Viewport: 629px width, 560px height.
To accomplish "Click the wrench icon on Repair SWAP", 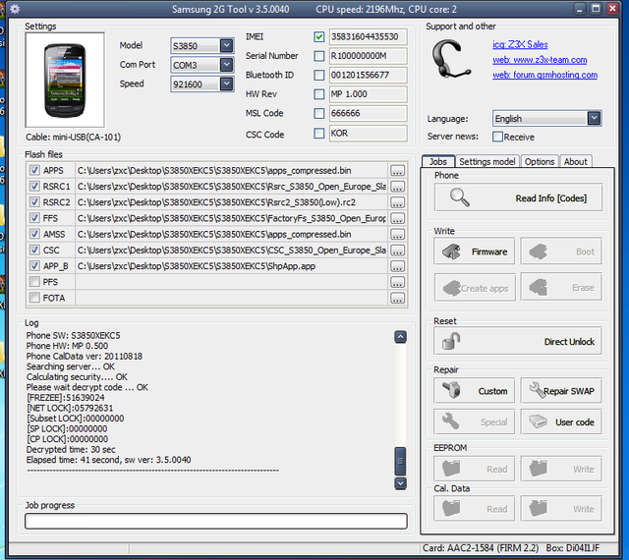I will pos(536,389).
